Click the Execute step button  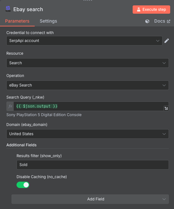pyautogui.click(x=151, y=10)
